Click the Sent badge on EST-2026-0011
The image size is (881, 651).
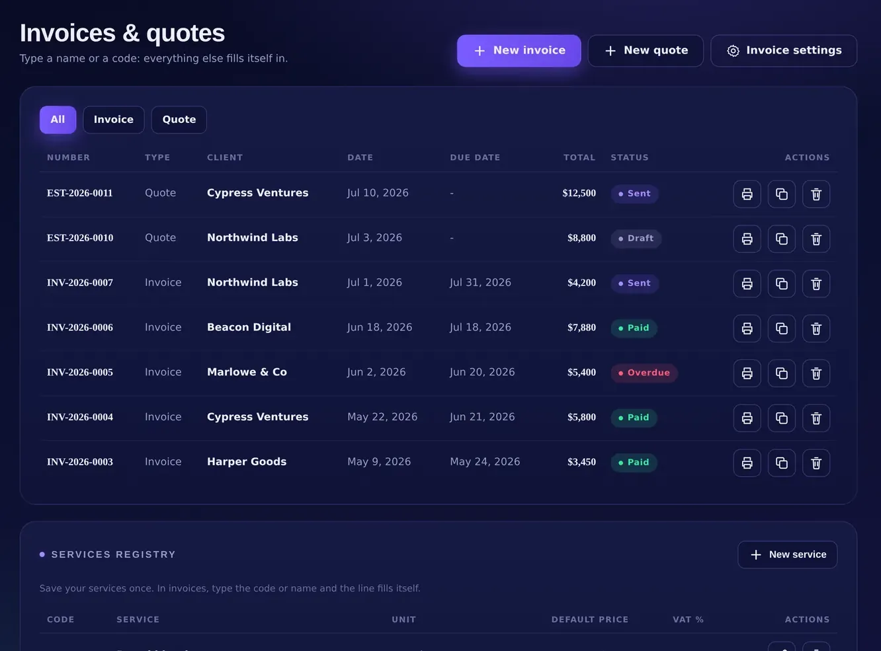634,194
